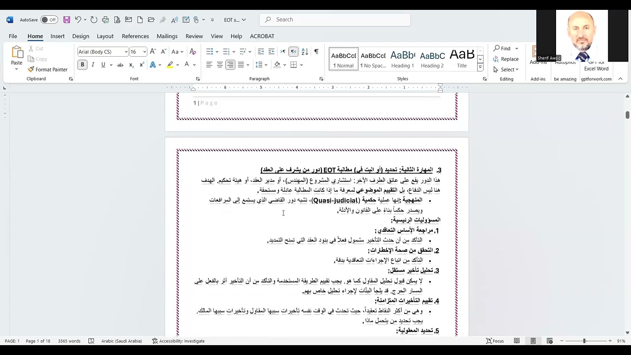The image size is (631, 355).
Task: Apply the Heading 1 style
Action: pyautogui.click(x=403, y=59)
